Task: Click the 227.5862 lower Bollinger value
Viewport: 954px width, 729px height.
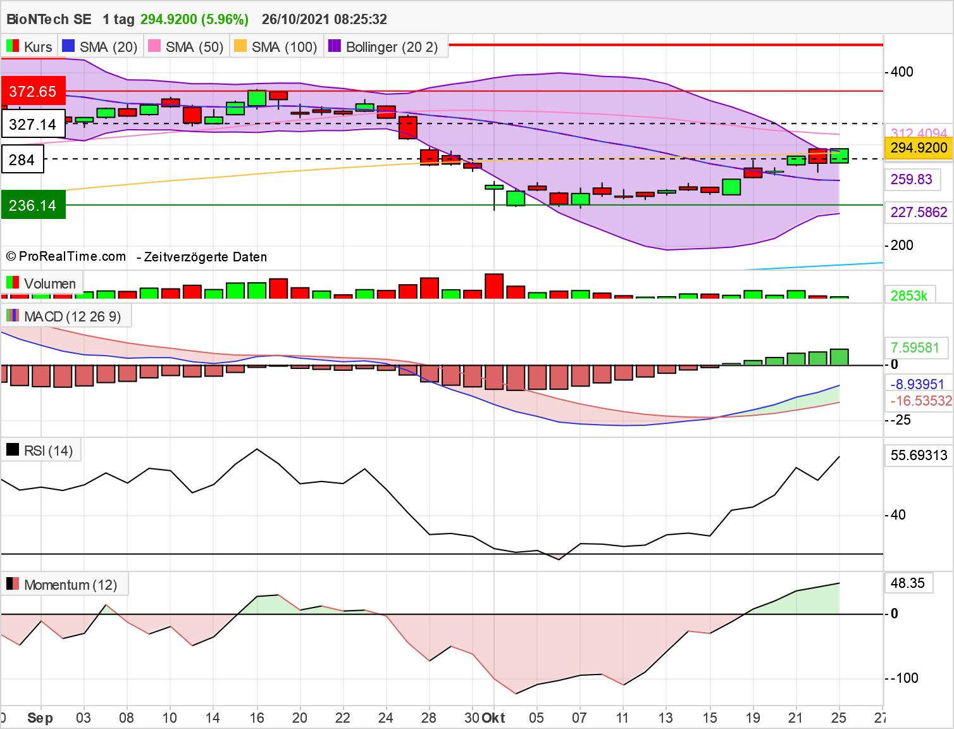Action: click(919, 212)
